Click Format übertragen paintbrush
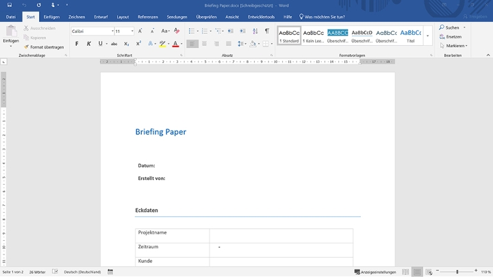The height and width of the screenshot is (277, 493). click(x=44, y=47)
